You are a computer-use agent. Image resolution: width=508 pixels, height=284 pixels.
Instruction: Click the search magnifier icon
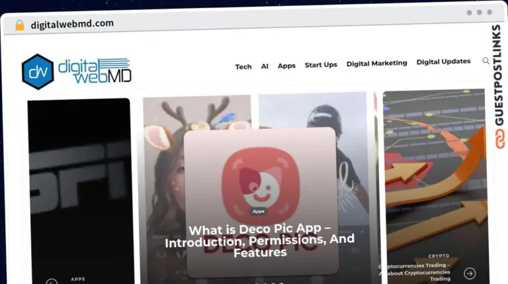[x=486, y=61]
